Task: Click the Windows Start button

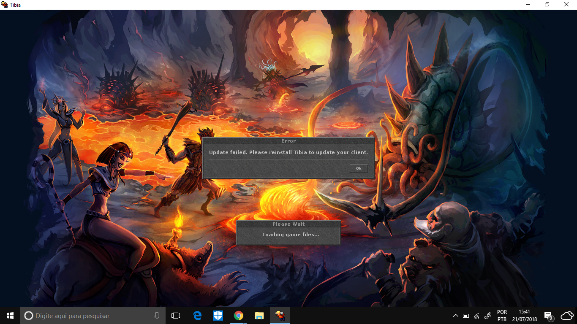Action: (x=10, y=316)
